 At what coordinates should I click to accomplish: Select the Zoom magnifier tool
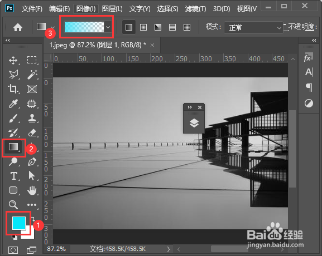coord(13,205)
